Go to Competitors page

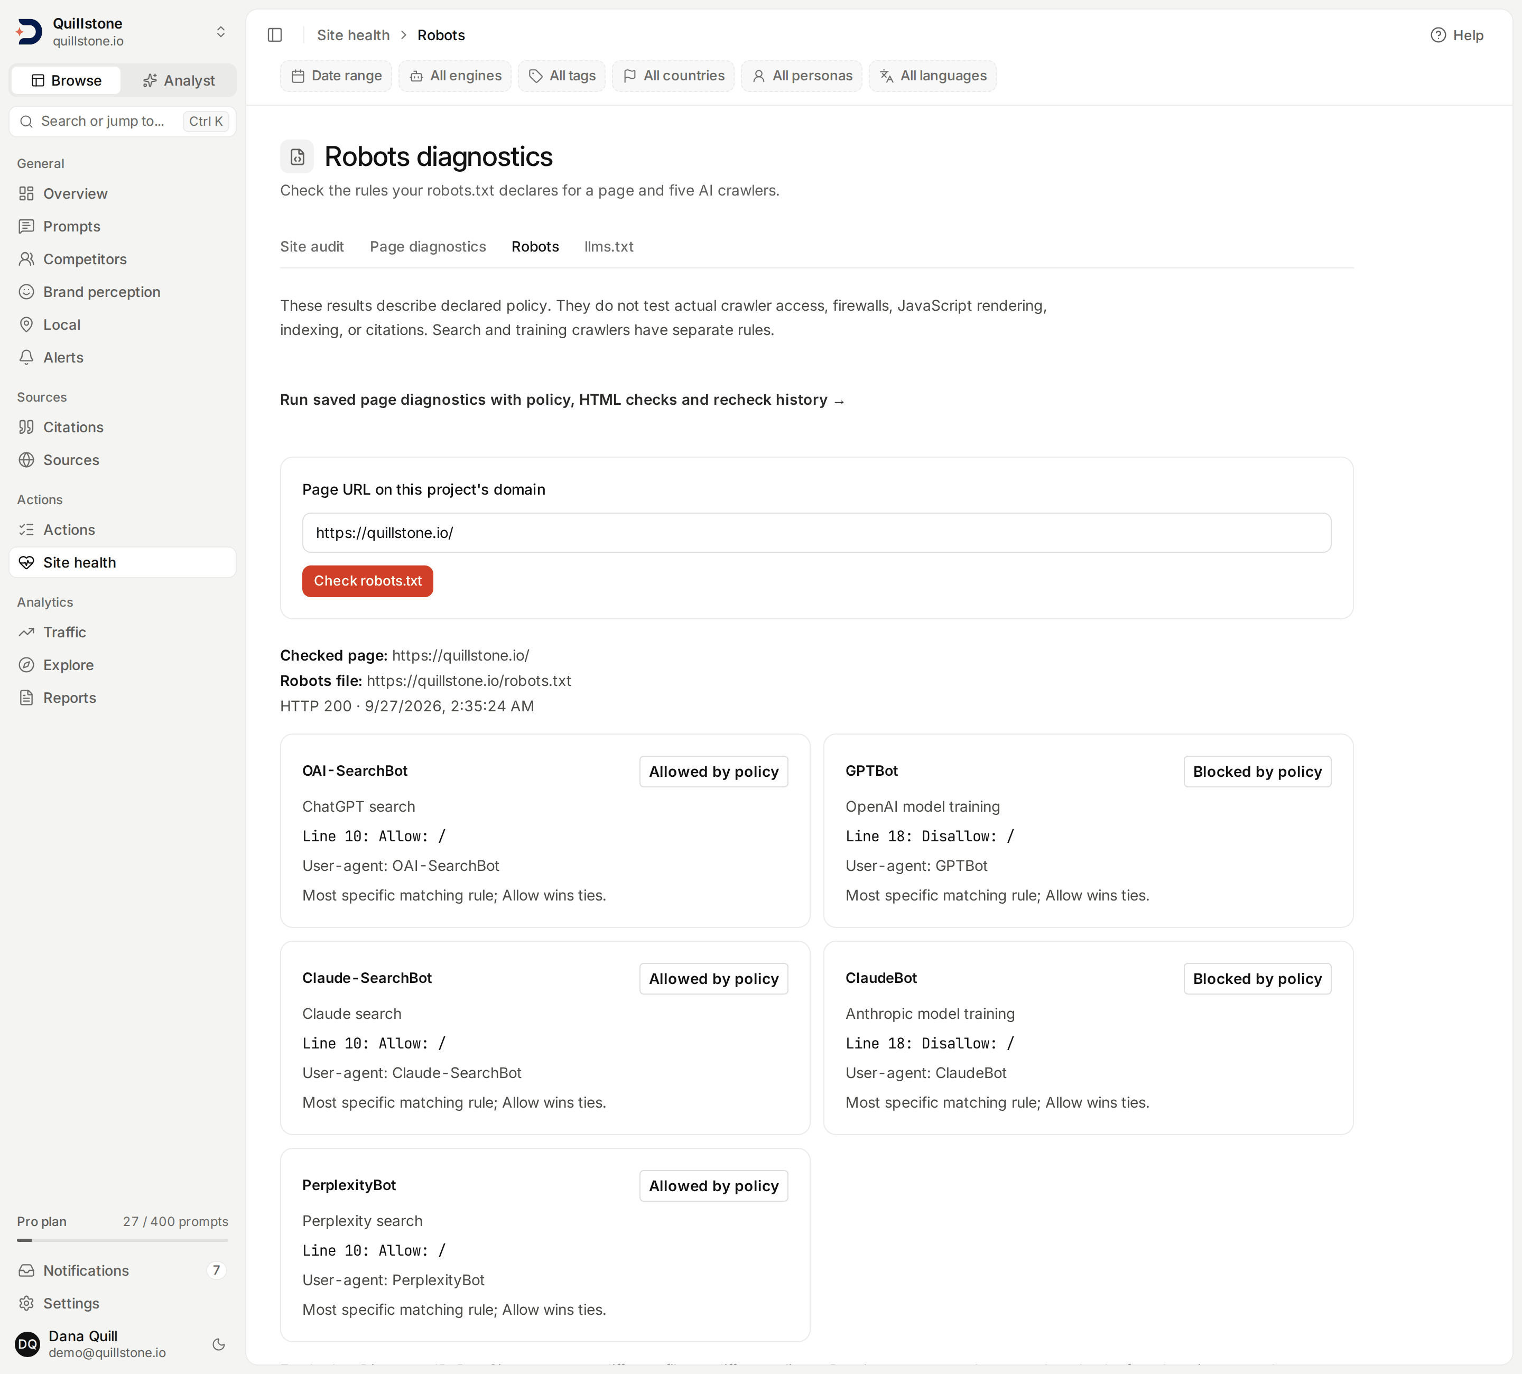pos(122,259)
